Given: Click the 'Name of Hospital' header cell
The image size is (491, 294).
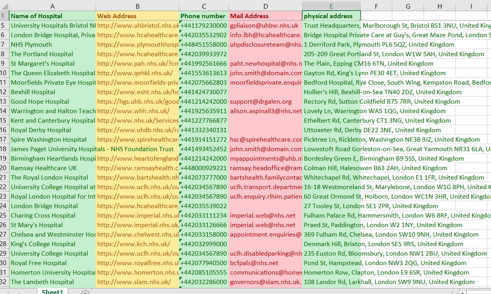Looking at the screenshot, I should pyautogui.click(x=52, y=16).
